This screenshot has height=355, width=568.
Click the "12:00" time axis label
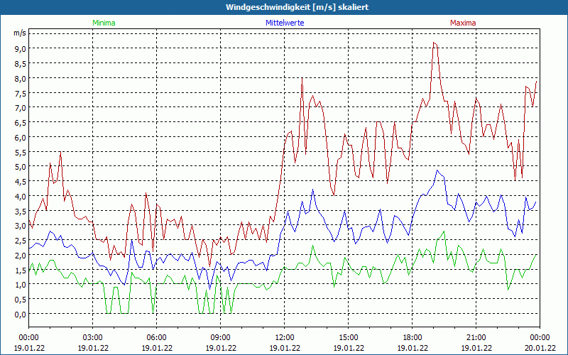coord(285,338)
